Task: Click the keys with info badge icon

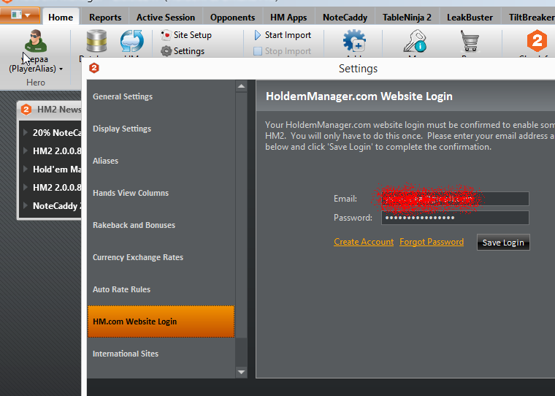Action: click(415, 41)
